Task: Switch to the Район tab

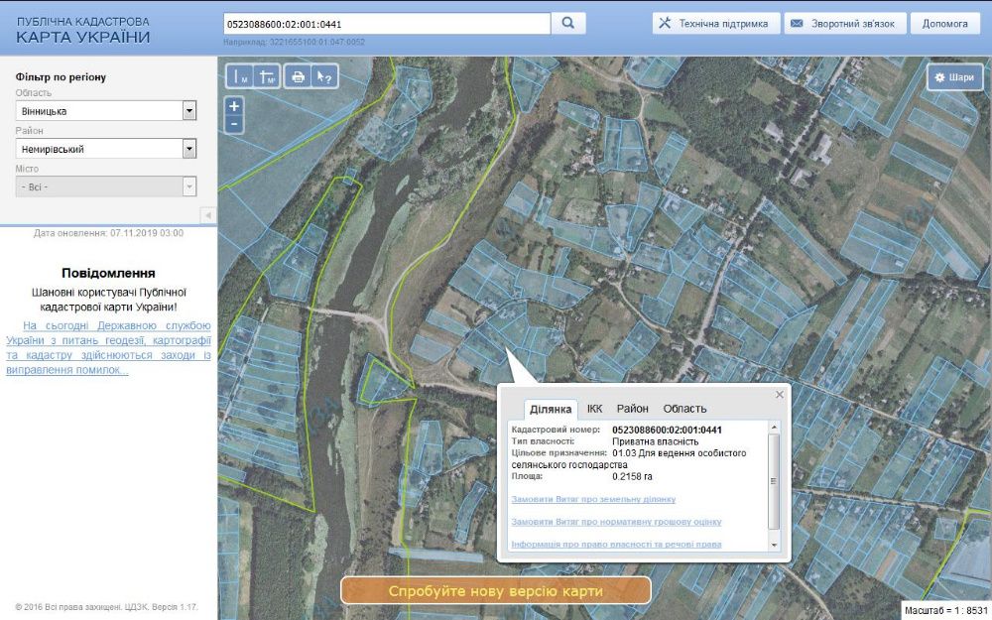Action: [x=633, y=409]
